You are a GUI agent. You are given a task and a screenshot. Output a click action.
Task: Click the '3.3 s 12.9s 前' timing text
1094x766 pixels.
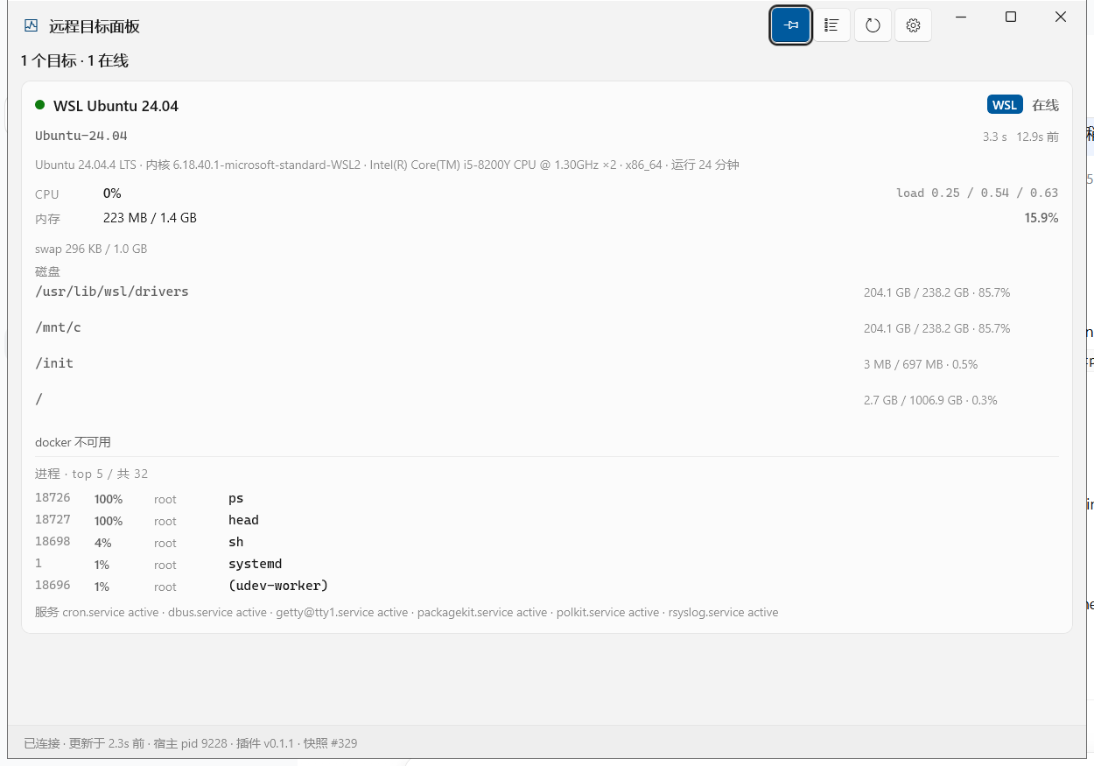(1020, 137)
